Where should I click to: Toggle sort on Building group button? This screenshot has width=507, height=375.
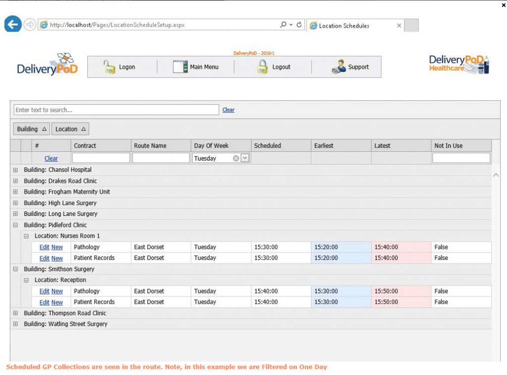pos(32,129)
